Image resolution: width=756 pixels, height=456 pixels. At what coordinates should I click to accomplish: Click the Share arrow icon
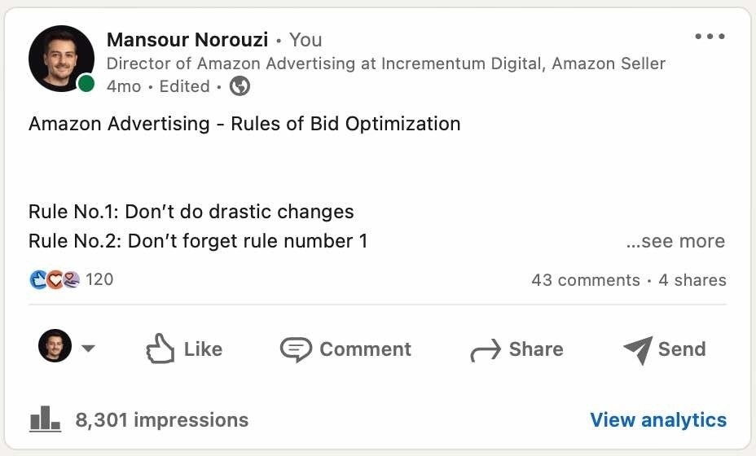click(486, 351)
